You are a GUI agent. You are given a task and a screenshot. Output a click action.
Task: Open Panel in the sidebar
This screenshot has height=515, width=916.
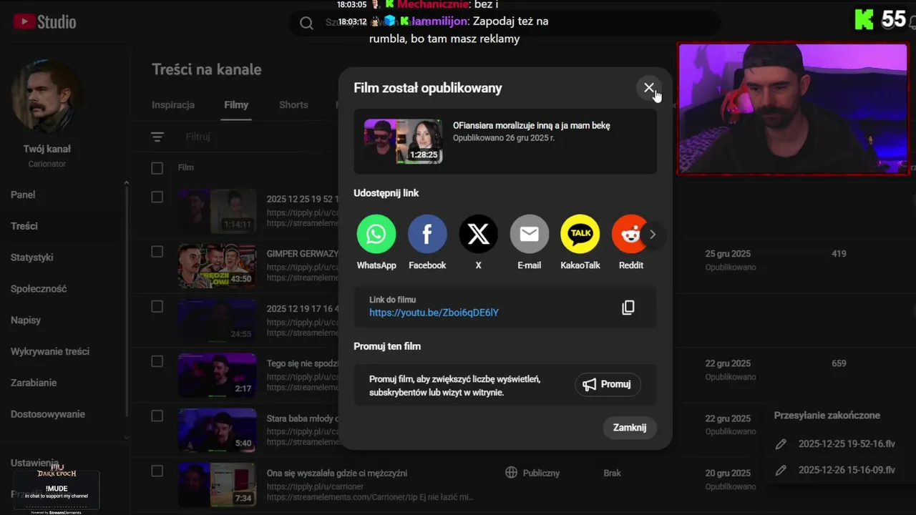(x=23, y=195)
